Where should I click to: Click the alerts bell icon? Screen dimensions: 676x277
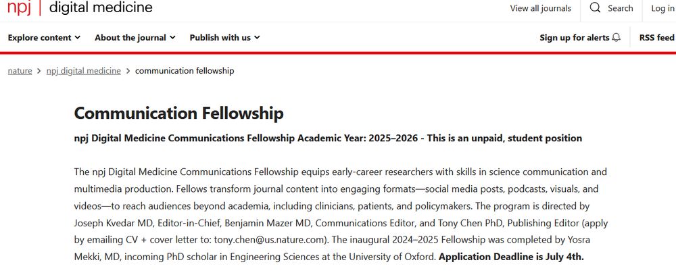tap(617, 37)
